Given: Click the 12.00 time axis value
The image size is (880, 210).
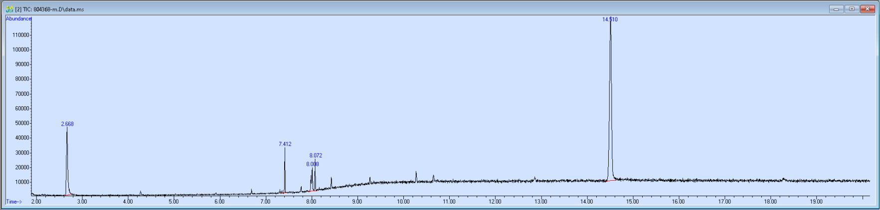Looking at the screenshot, I should (495, 202).
